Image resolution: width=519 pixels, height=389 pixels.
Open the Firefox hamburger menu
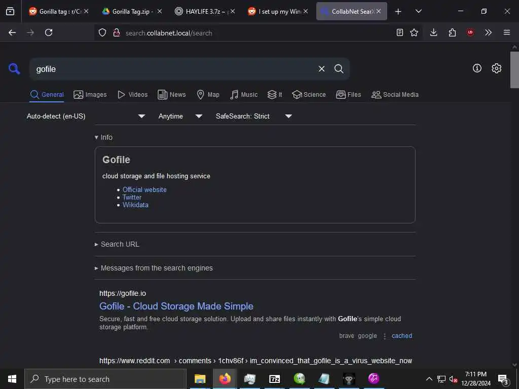click(x=507, y=32)
